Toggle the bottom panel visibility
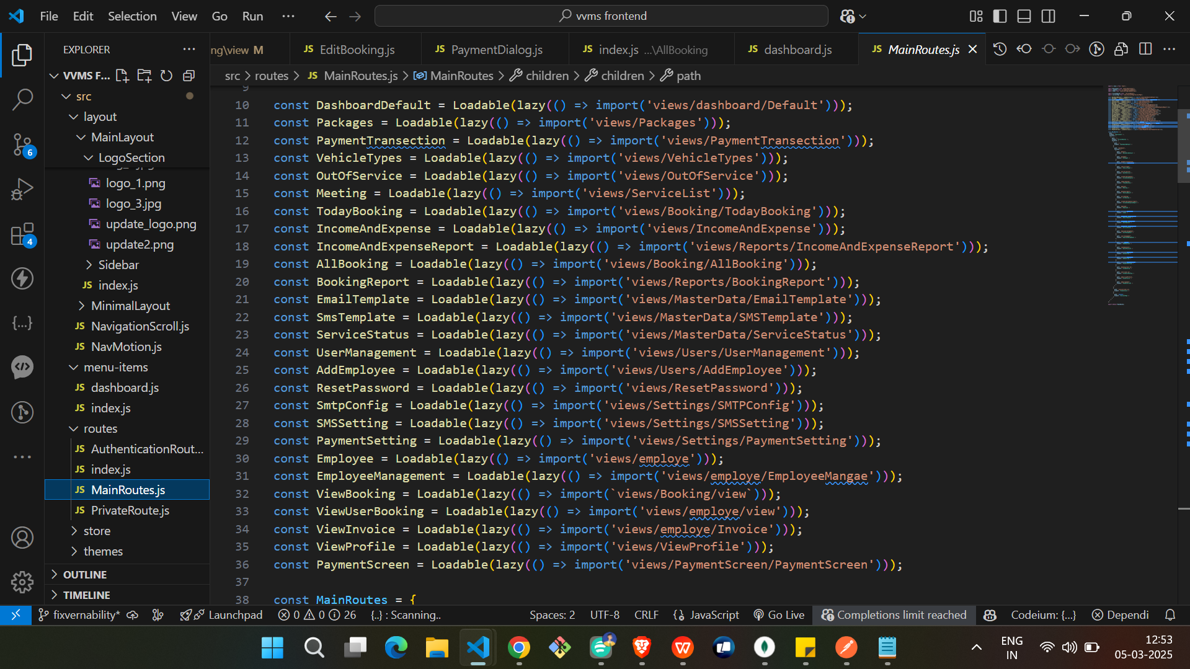1190x669 pixels. click(x=1024, y=16)
